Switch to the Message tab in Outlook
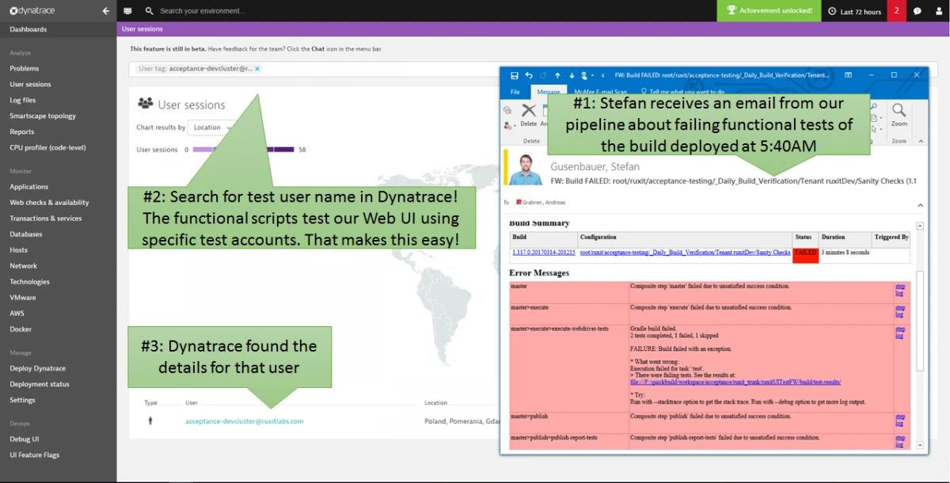The width and height of the screenshot is (950, 483). coord(549,92)
